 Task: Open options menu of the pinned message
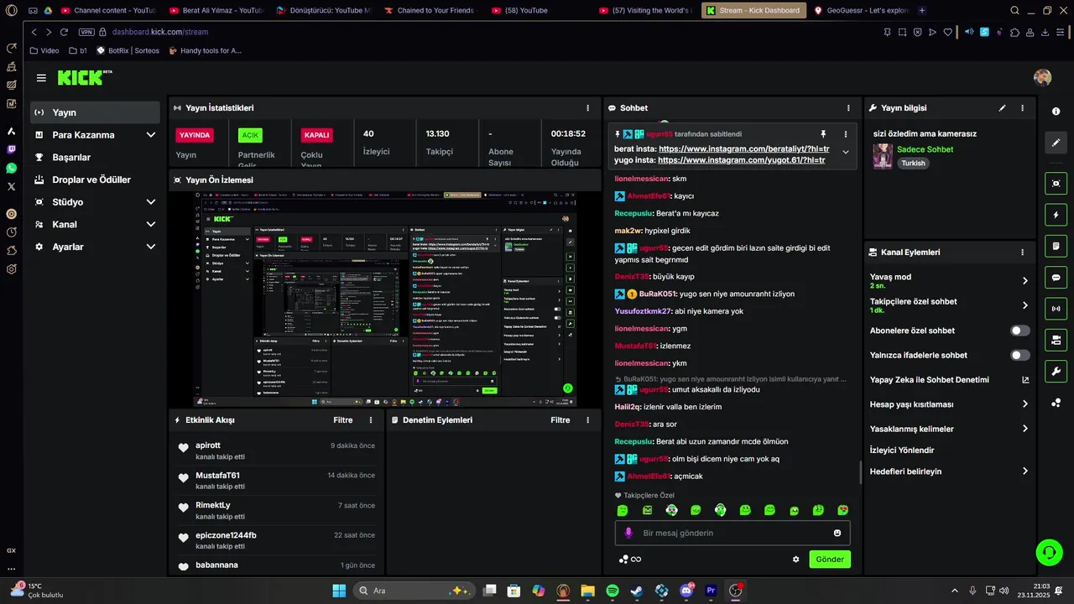845,134
